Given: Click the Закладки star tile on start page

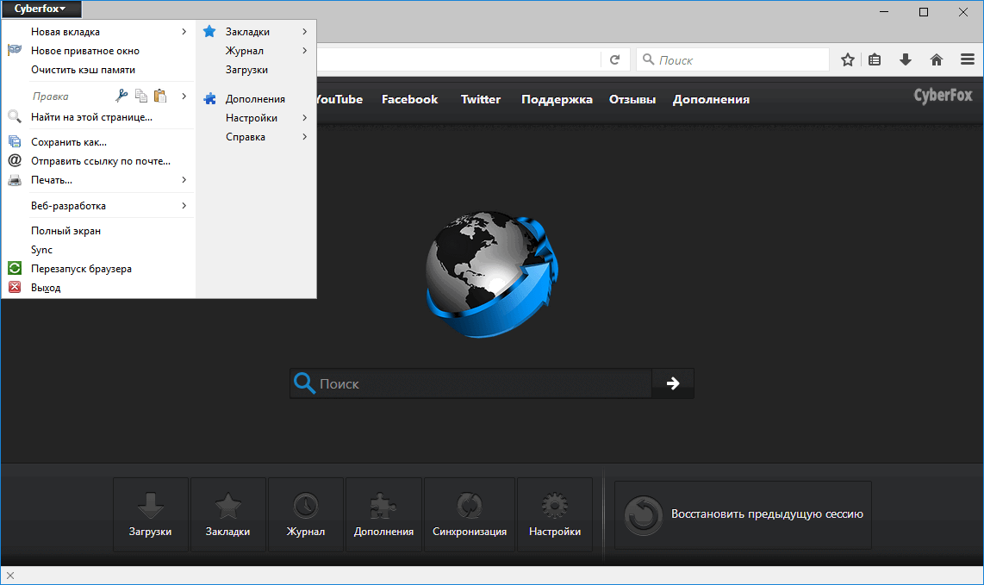Looking at the screenshot, I should tap(227, 514).
